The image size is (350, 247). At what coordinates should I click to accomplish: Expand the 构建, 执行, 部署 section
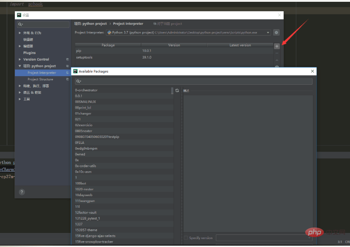click(x=20, y=86)
